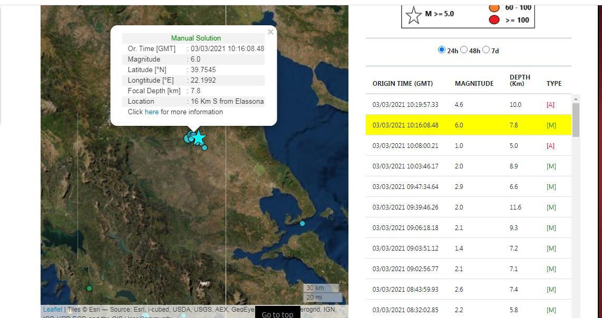Screen dimensions: 602x318
Task: Select the highlighted magnitude 6.0 event row
Action: (x=468, y=125)
